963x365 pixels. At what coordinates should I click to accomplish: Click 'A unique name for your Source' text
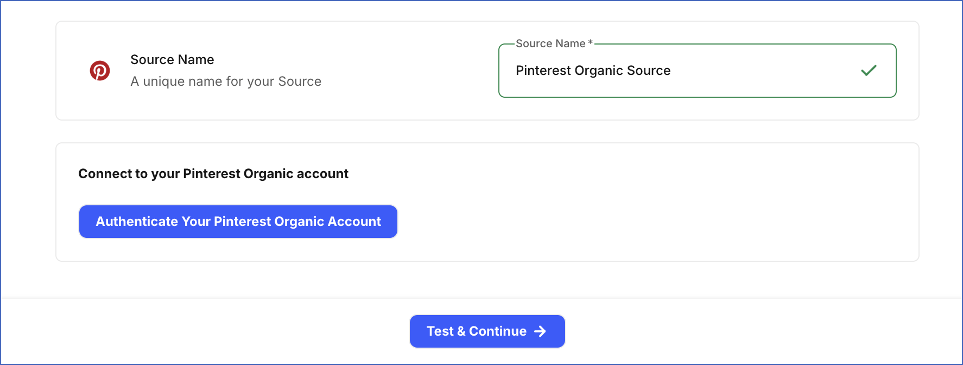tap(226, 81)
